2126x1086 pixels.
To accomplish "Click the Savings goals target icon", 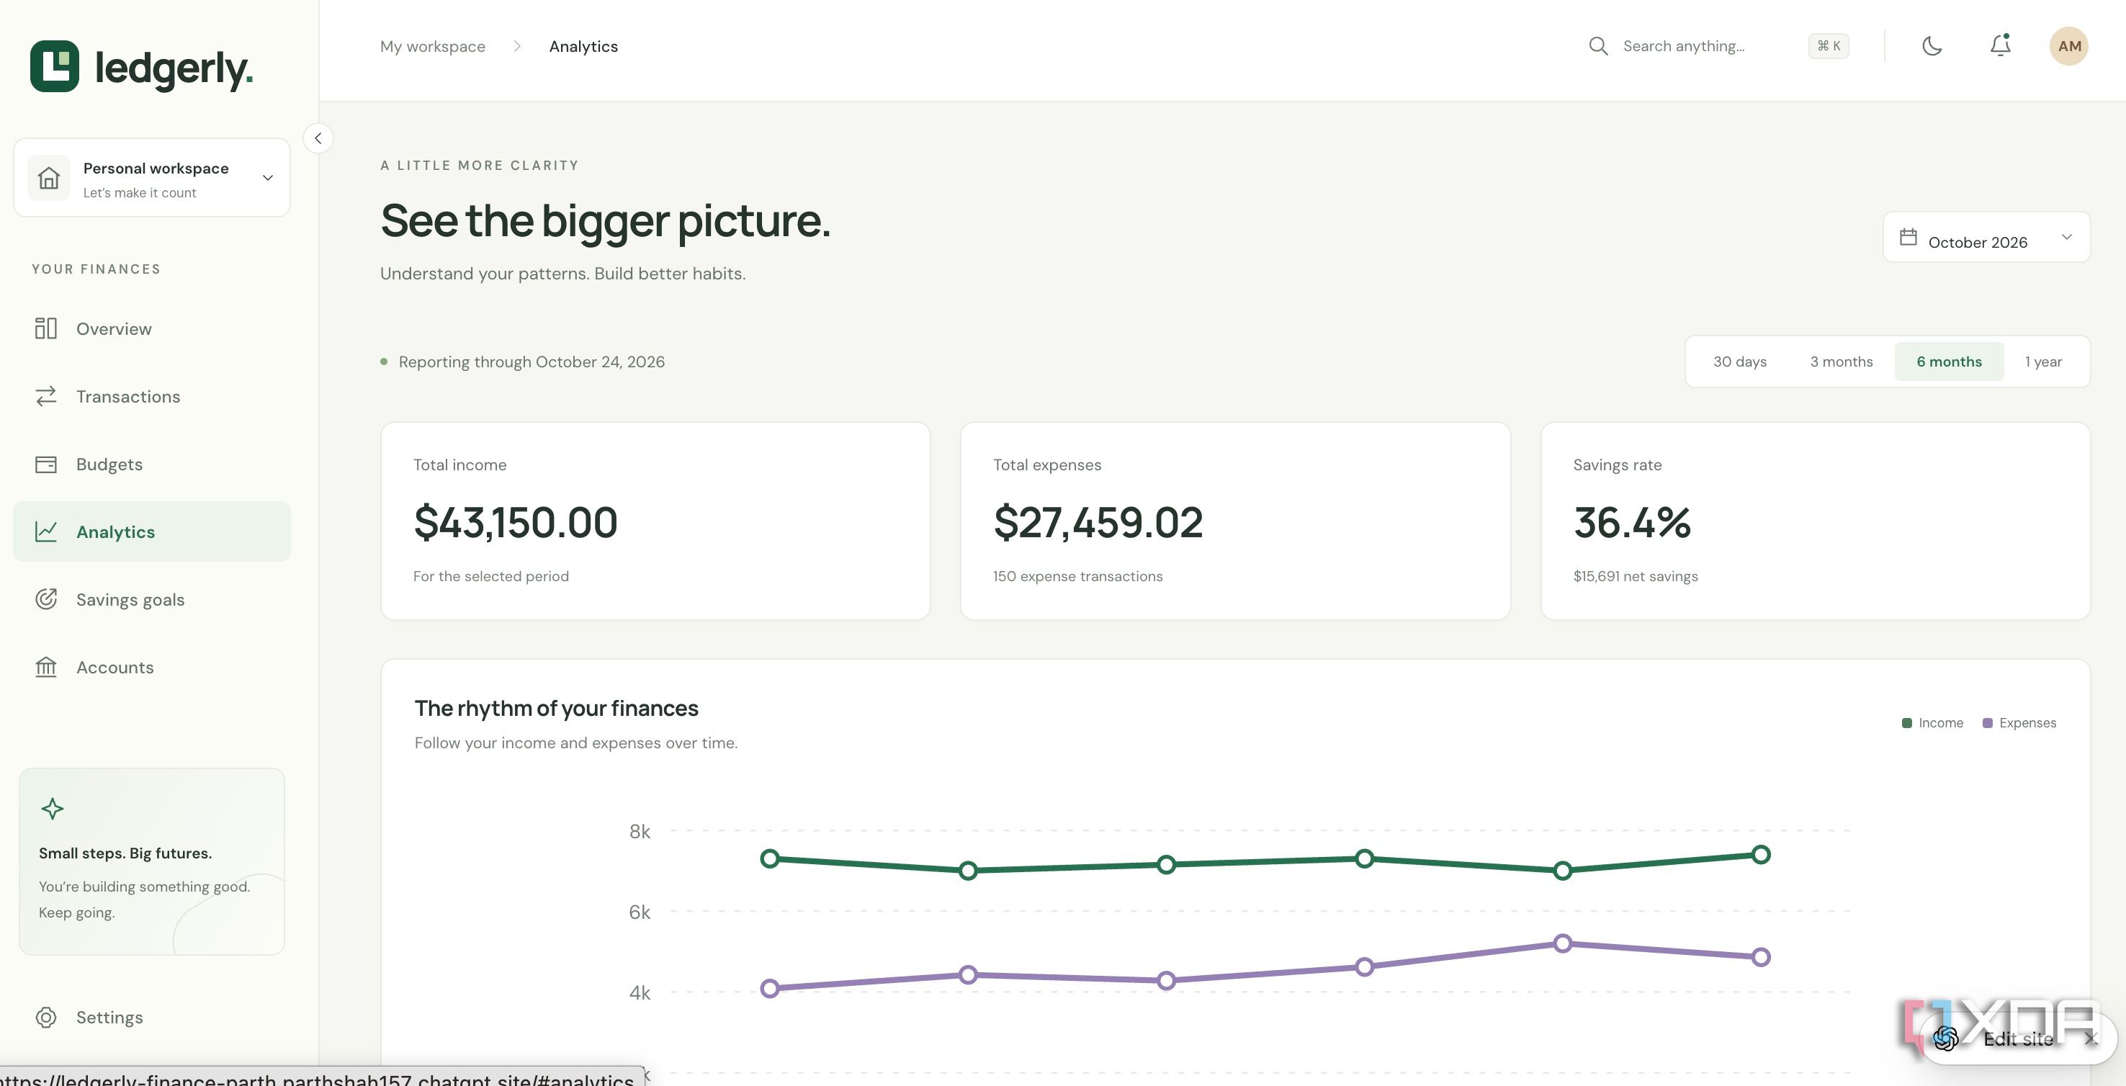I will 46,599.
